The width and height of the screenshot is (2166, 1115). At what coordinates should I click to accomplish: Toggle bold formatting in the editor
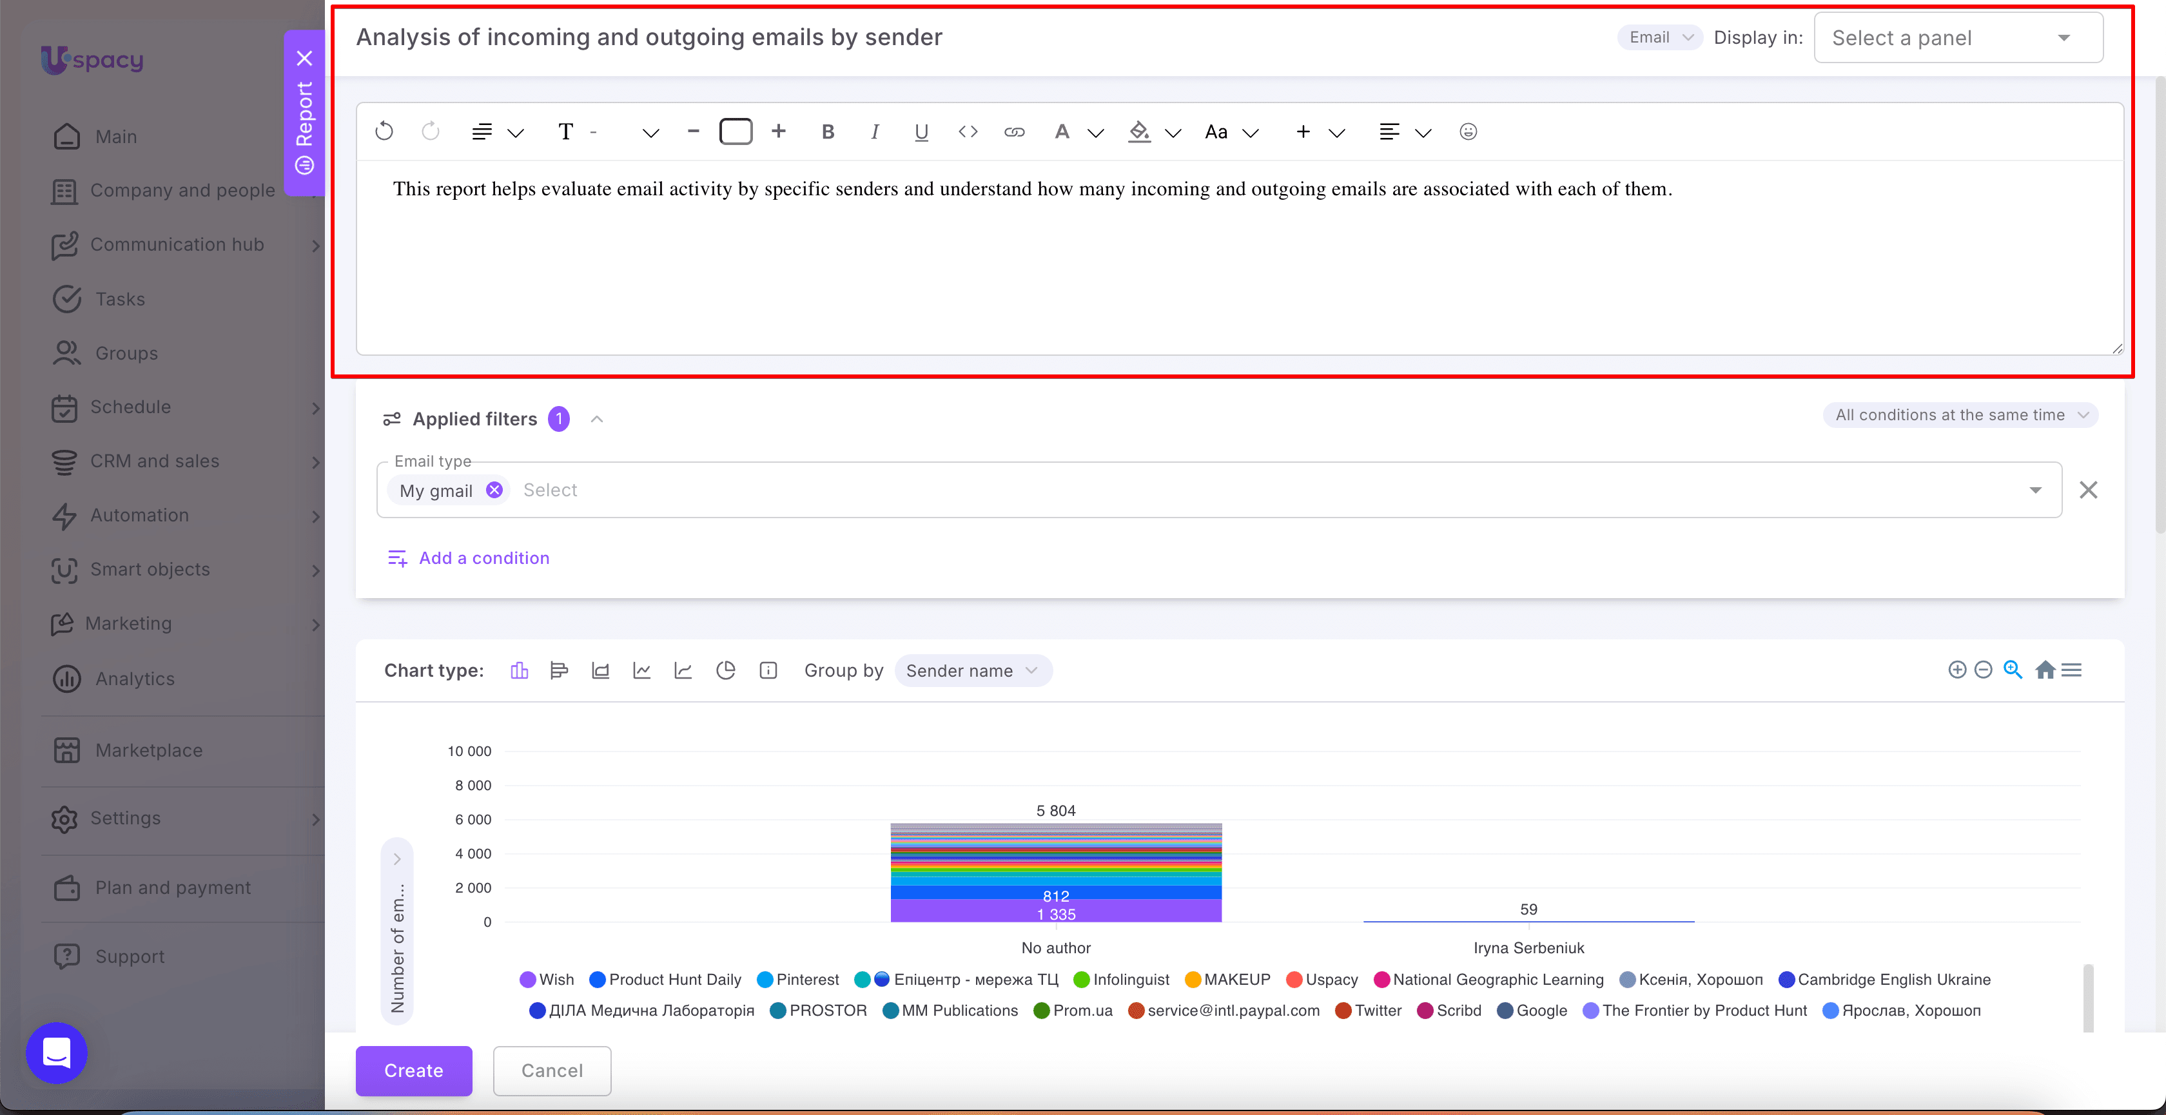click(x=828, y=131)
